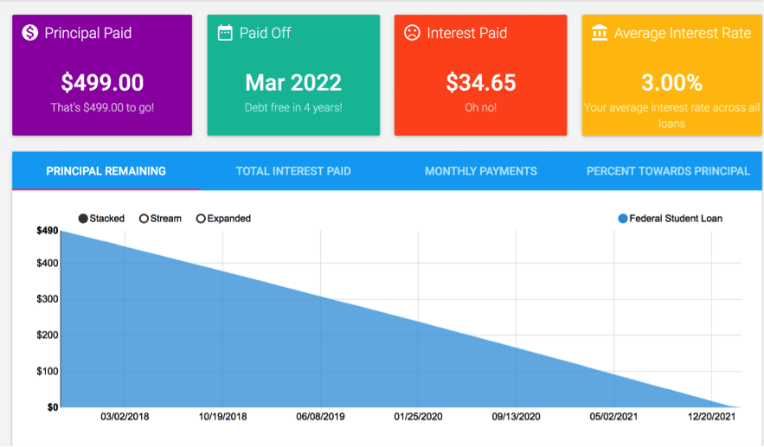This screenshot has height=447, width=764.
Task: Toggle the Federal Student Loan legend dot
Action: (x=623, y=219)
